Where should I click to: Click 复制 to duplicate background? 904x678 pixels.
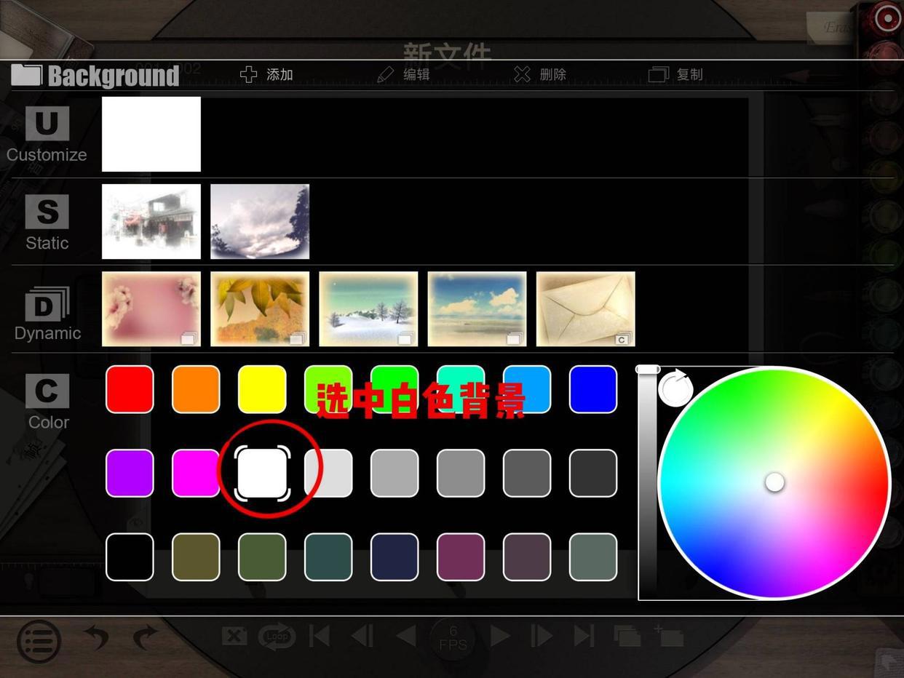[x=675, y=74]
